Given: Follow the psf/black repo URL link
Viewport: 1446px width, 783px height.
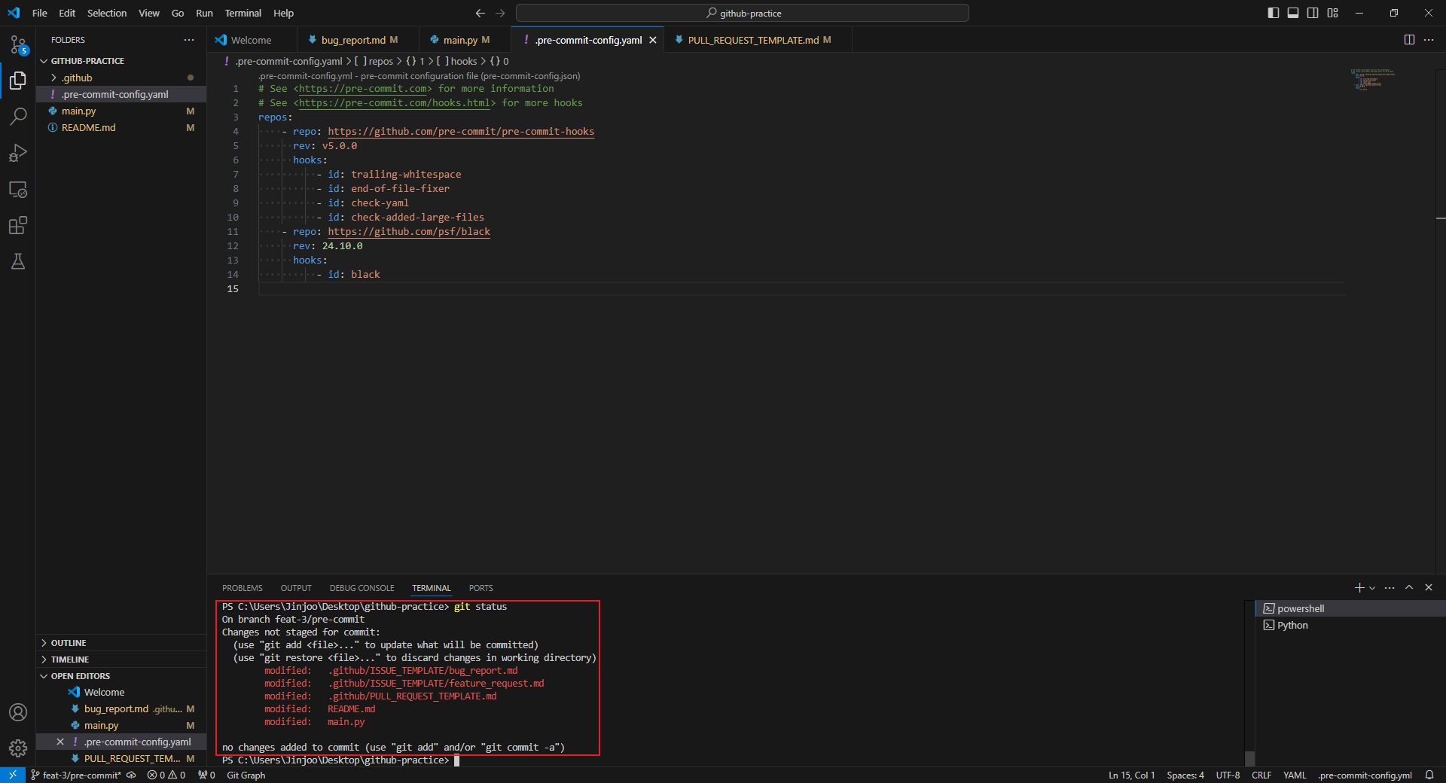Looking at the screenshot, I should (x=409, y=232).
